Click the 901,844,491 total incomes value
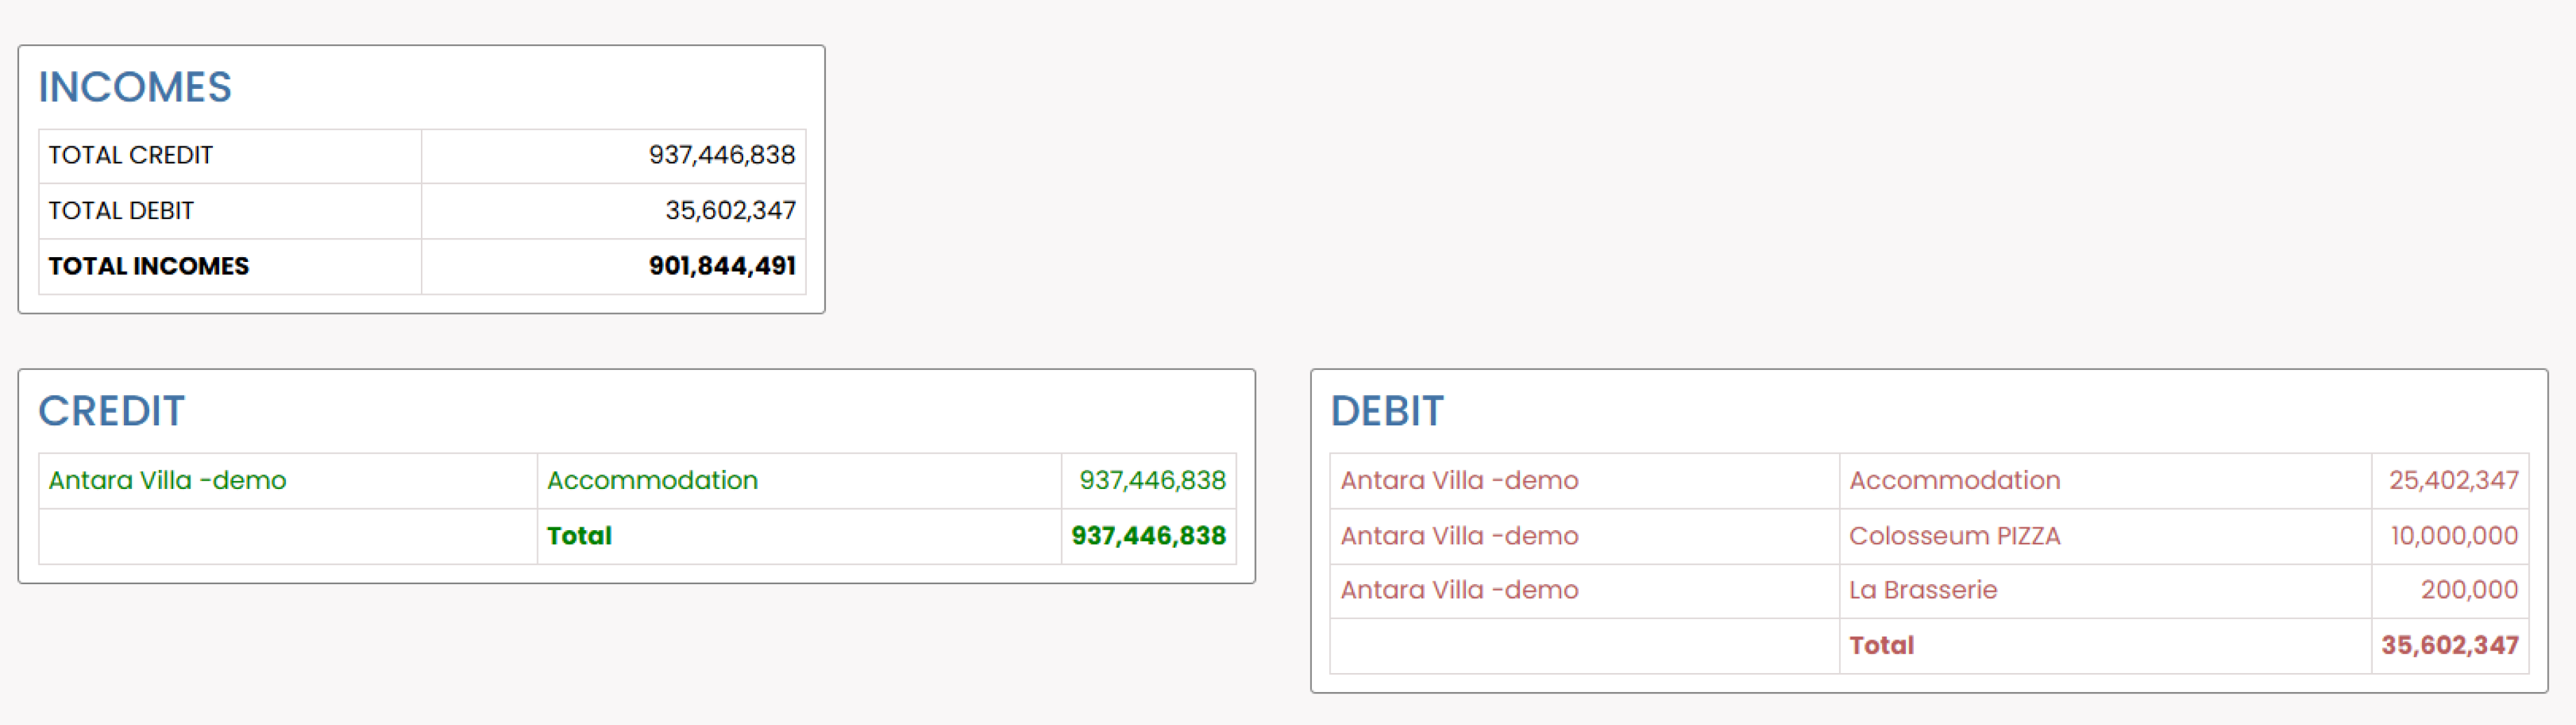This screenshot has height=725, width=2576. coord(722,266)
